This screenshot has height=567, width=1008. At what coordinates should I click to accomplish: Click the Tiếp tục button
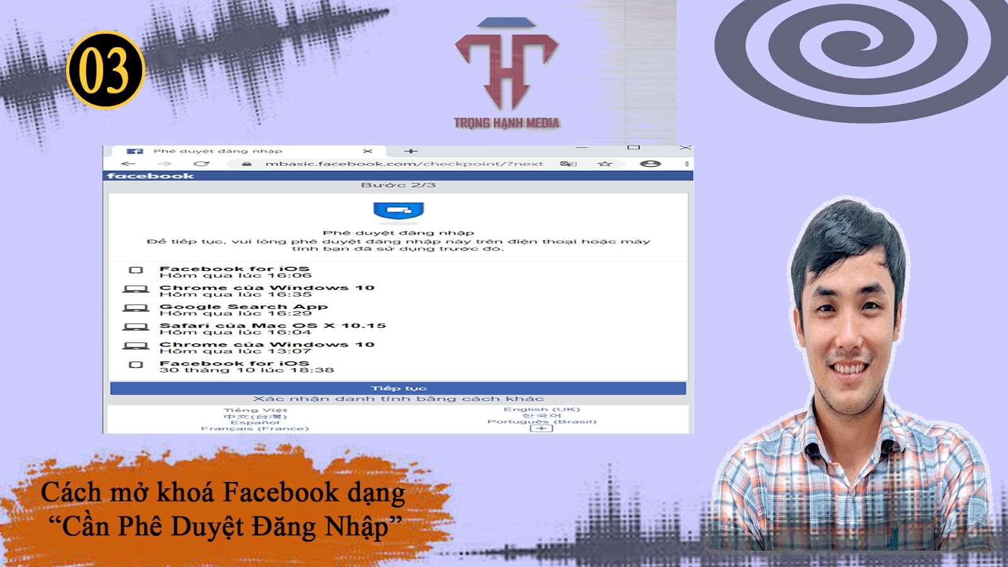[398, 388]
